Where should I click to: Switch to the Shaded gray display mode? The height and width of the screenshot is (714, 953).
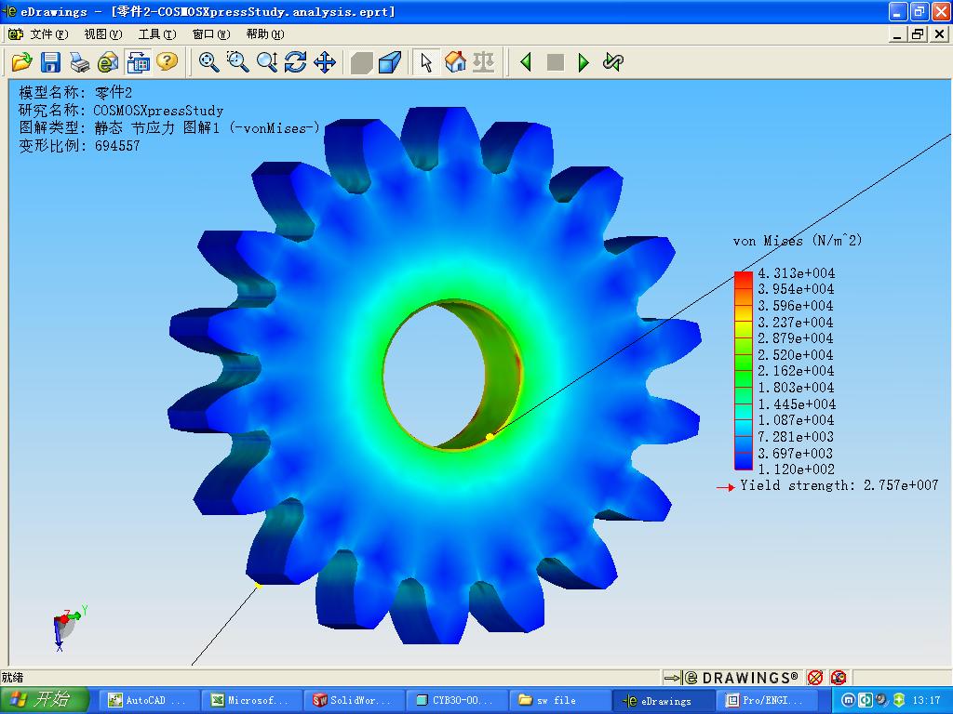(361, 62)
